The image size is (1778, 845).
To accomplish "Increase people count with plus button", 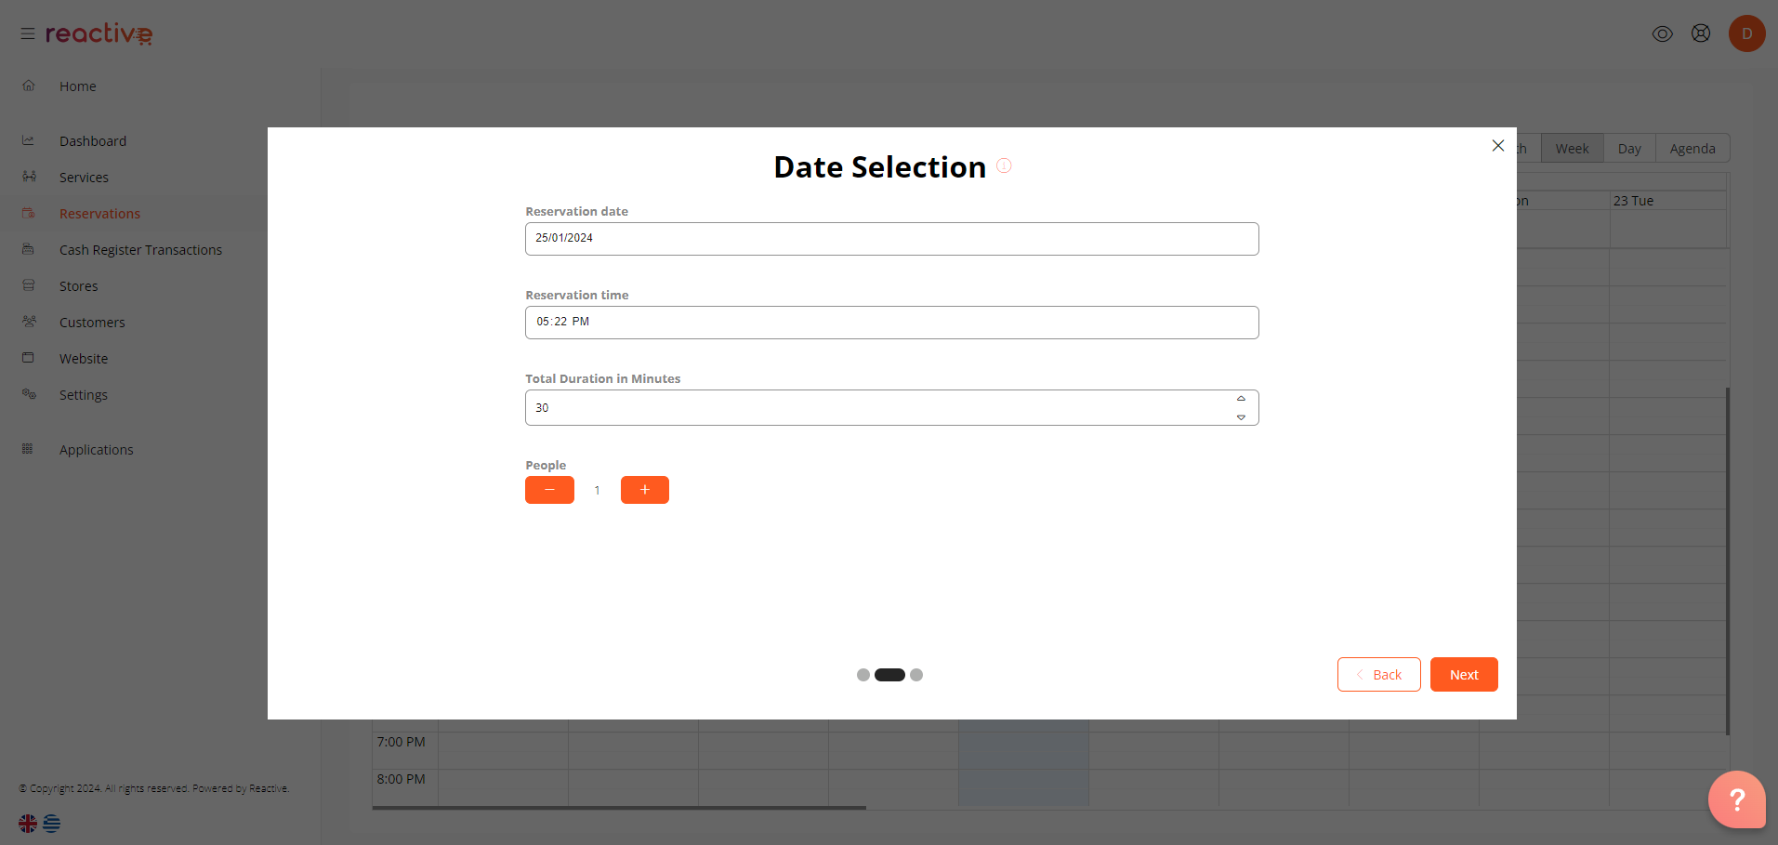I will 645,490.
